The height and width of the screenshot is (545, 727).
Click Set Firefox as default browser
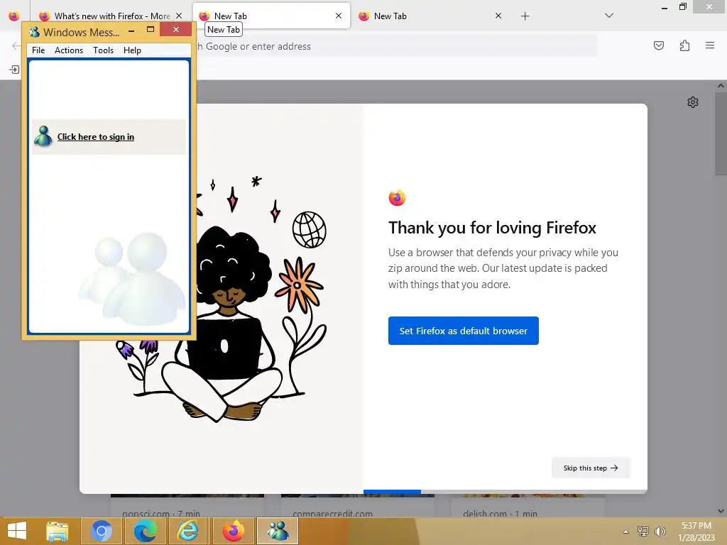pos(463,331)
